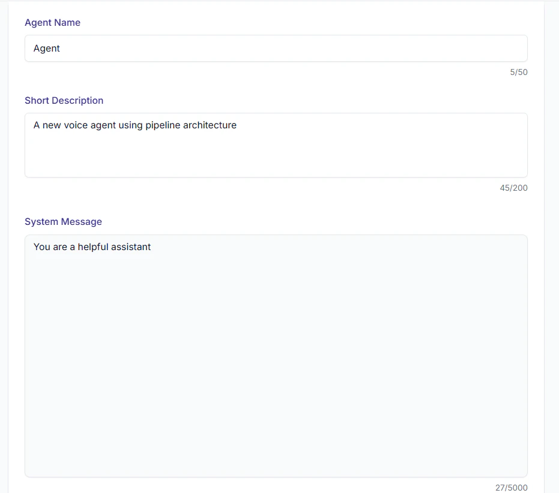The width and height of the screenshot is (559, 493).
Task: Select the Agent Name label
Action: [x=52, y=22]
